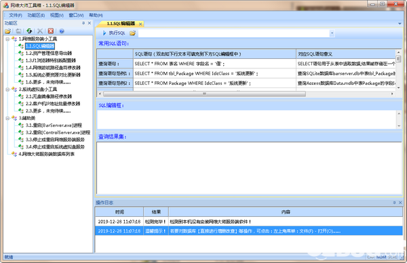
Task: Click the 2.系统虚拟盘小工具 node icon
Action: click(x=14, y=89)
